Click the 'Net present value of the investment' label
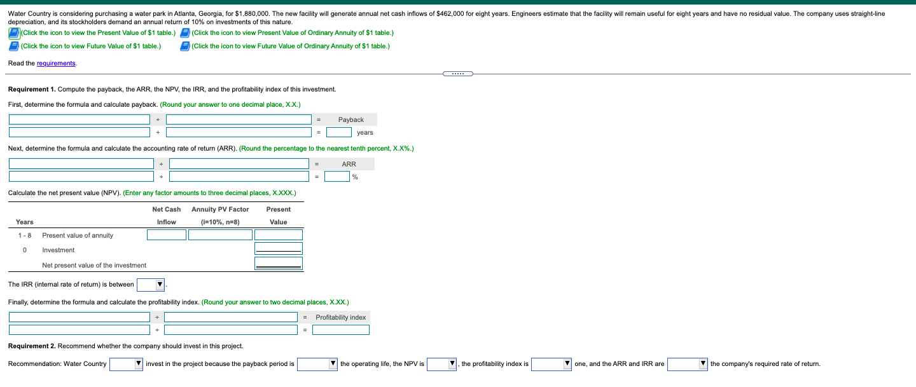916x387 pixels. [x=94, y=265]
